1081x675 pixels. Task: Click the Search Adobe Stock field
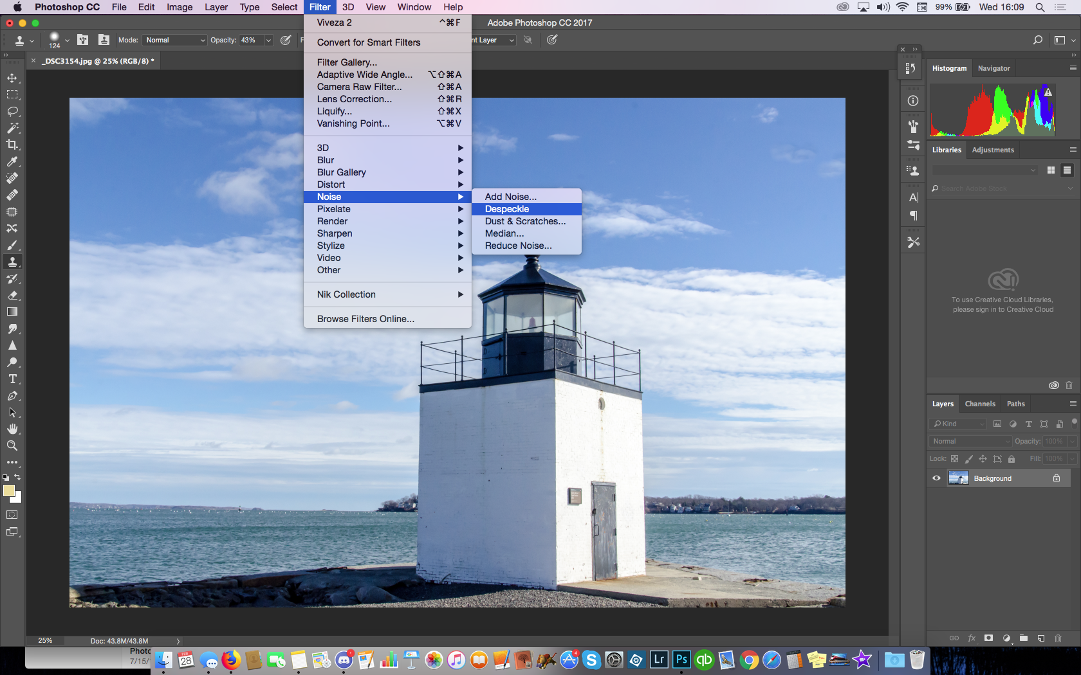click(x=1002, y=188)
